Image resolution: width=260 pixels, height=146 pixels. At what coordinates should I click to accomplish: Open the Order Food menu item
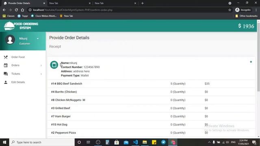pyautogui.click(x=18, y=57)
